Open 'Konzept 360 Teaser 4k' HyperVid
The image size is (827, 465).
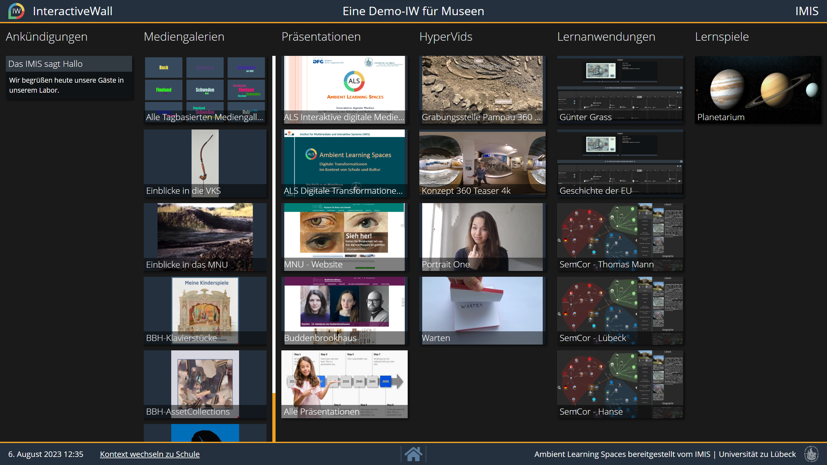click(x=482, y=163)
